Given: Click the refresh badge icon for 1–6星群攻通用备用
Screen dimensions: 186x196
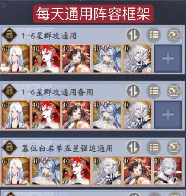Looking at the screenshot, I should [174, 91].
